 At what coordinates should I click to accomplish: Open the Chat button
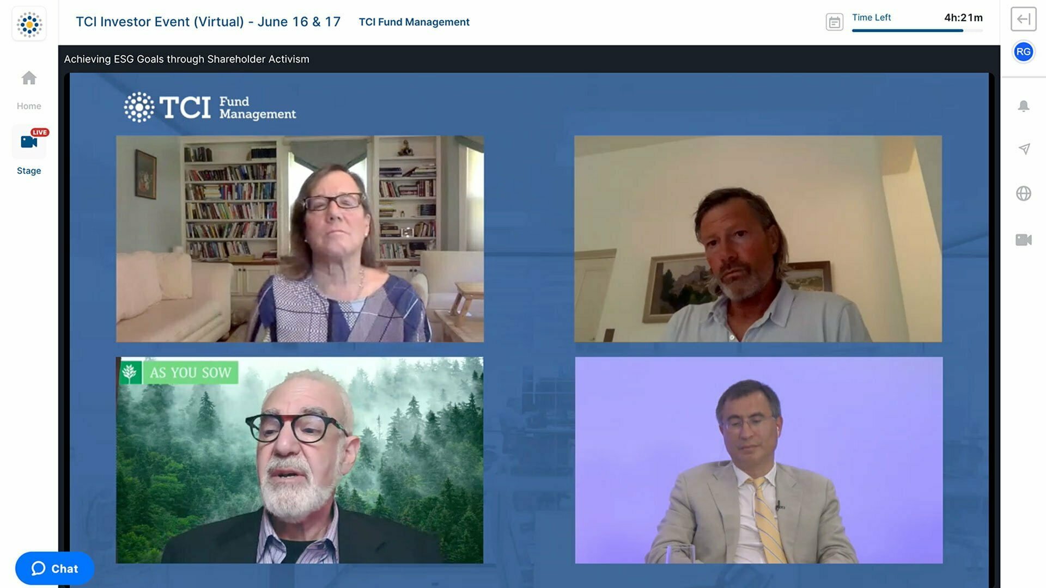pyautogui.click(x=54, y=568)
